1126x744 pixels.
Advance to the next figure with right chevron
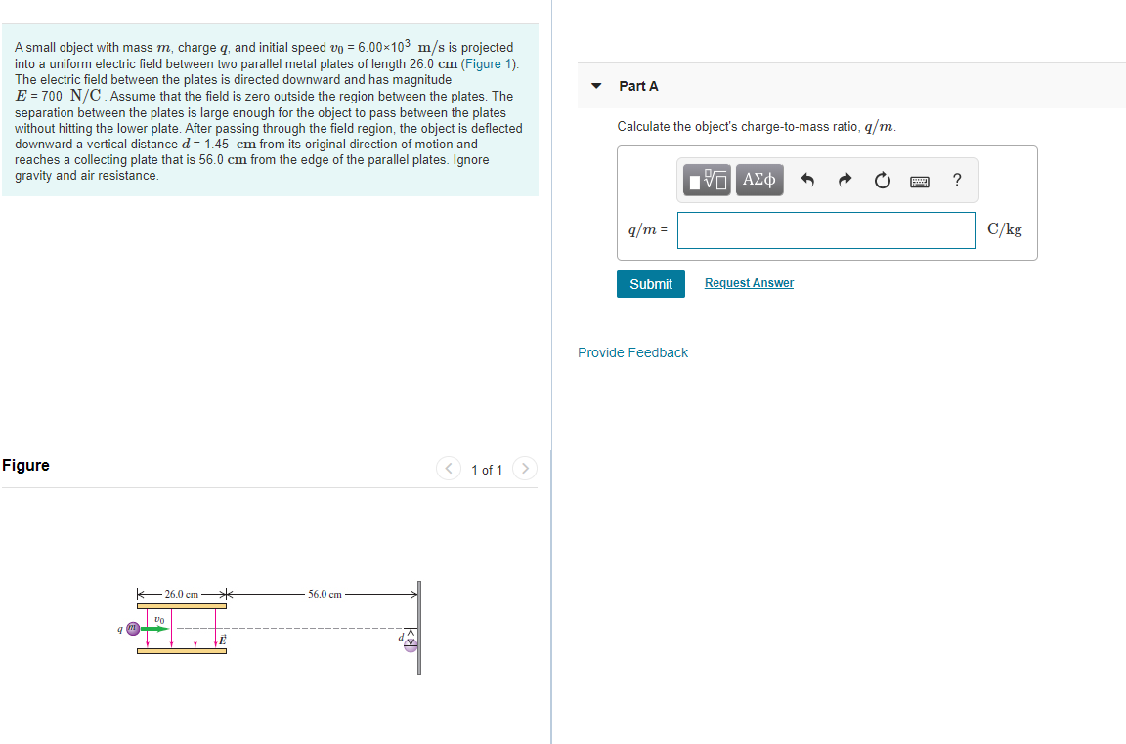click(x=525, y=469)
